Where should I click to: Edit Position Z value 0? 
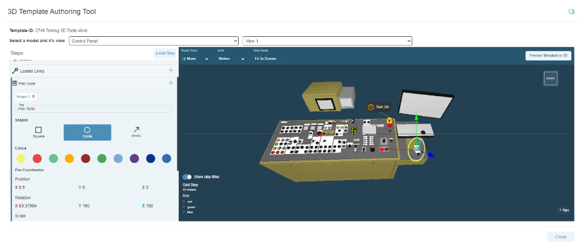point(147,187)
